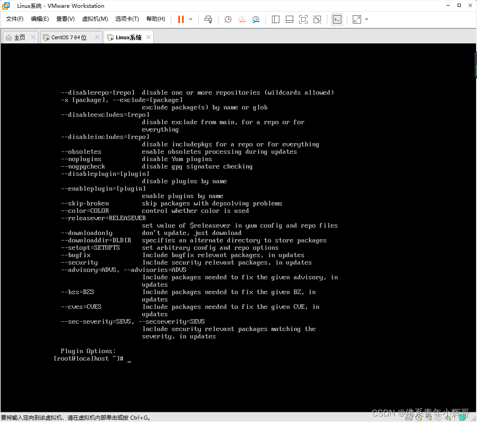Click the '--skip-broken' option text
The height and width of the screenshot is (422, 477).
[x=85, y=203]
